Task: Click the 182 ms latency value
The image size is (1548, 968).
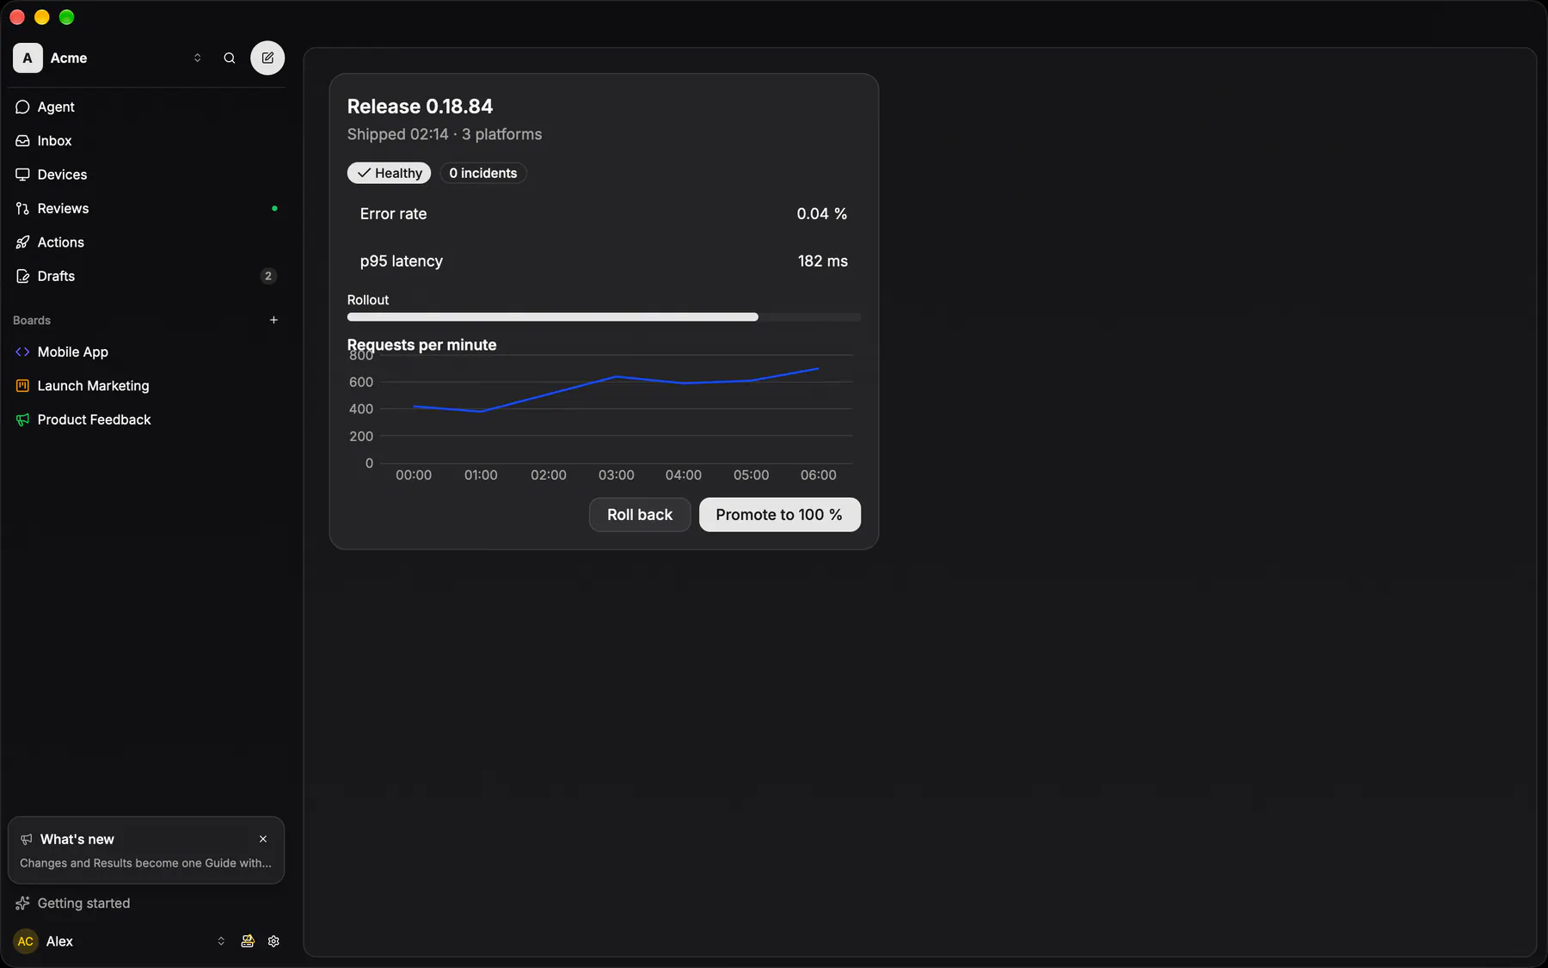Action: [x=822, y=261]
